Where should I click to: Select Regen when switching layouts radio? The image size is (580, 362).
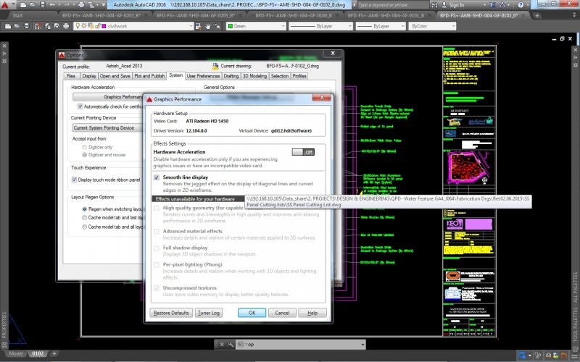(x=85, y=209)
